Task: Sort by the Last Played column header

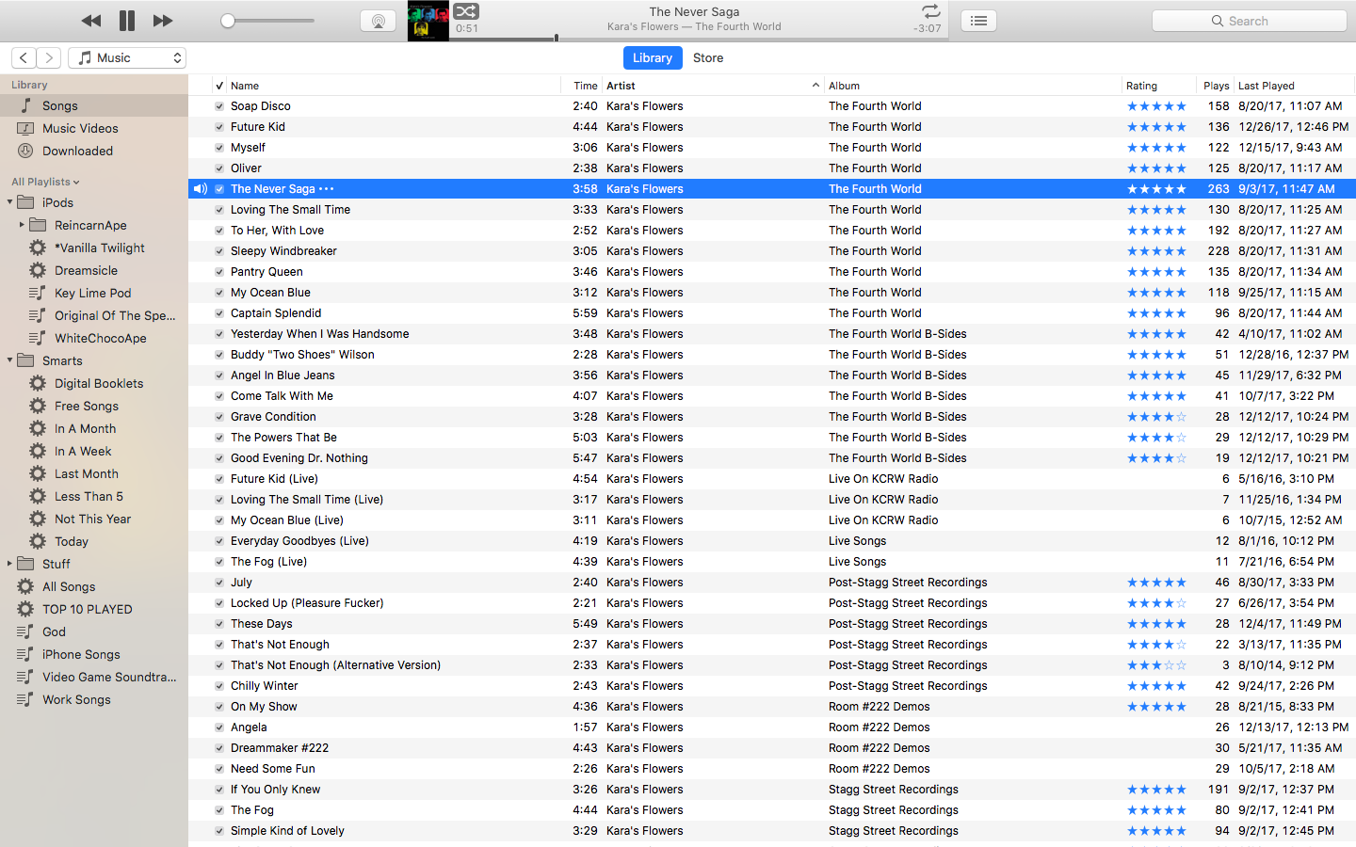Action: [1294, 86]
